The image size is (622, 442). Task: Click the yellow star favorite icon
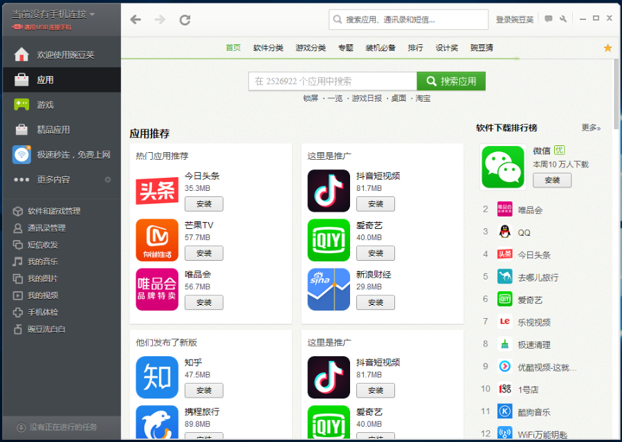pos(607,48)
